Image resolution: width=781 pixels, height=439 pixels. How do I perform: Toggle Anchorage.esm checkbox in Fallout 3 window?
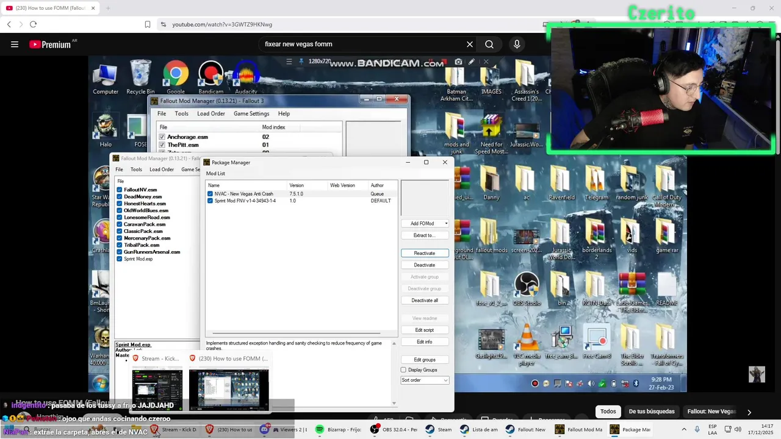(x=162, y=137)
